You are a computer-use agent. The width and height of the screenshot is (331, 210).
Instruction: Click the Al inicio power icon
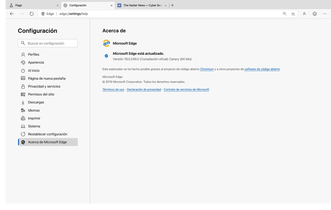(23, 71)
